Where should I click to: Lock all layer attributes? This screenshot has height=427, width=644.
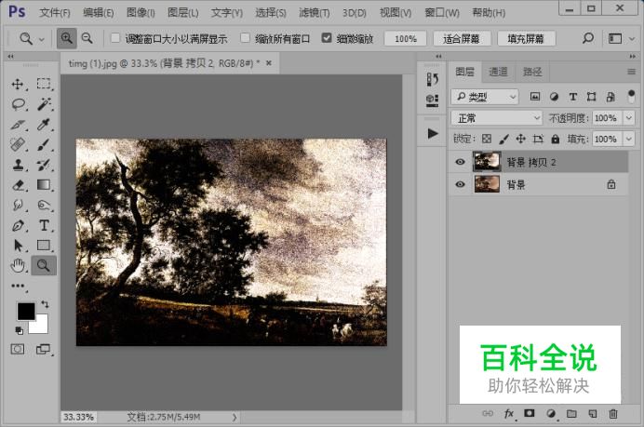(x=556, y=139)
